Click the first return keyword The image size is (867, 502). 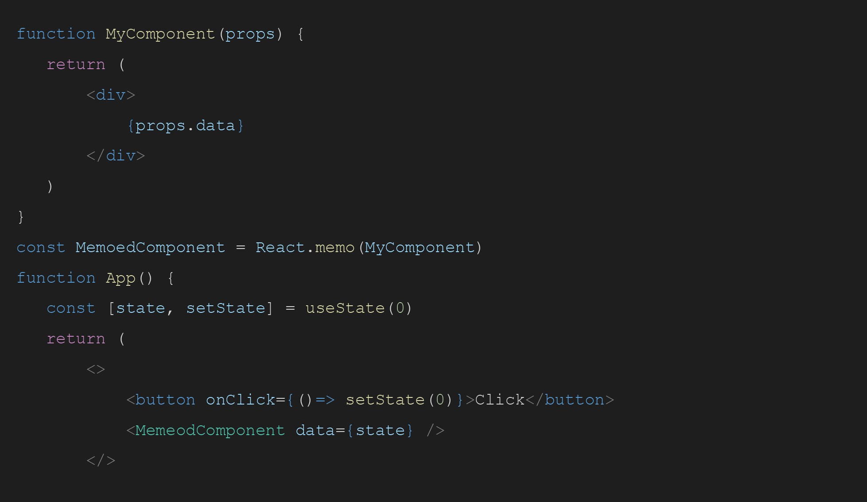tap(76, 65)
